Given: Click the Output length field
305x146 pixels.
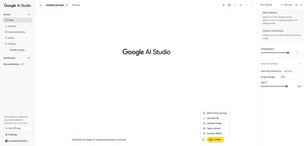Looking at the screenshot, I should (291, 77).
